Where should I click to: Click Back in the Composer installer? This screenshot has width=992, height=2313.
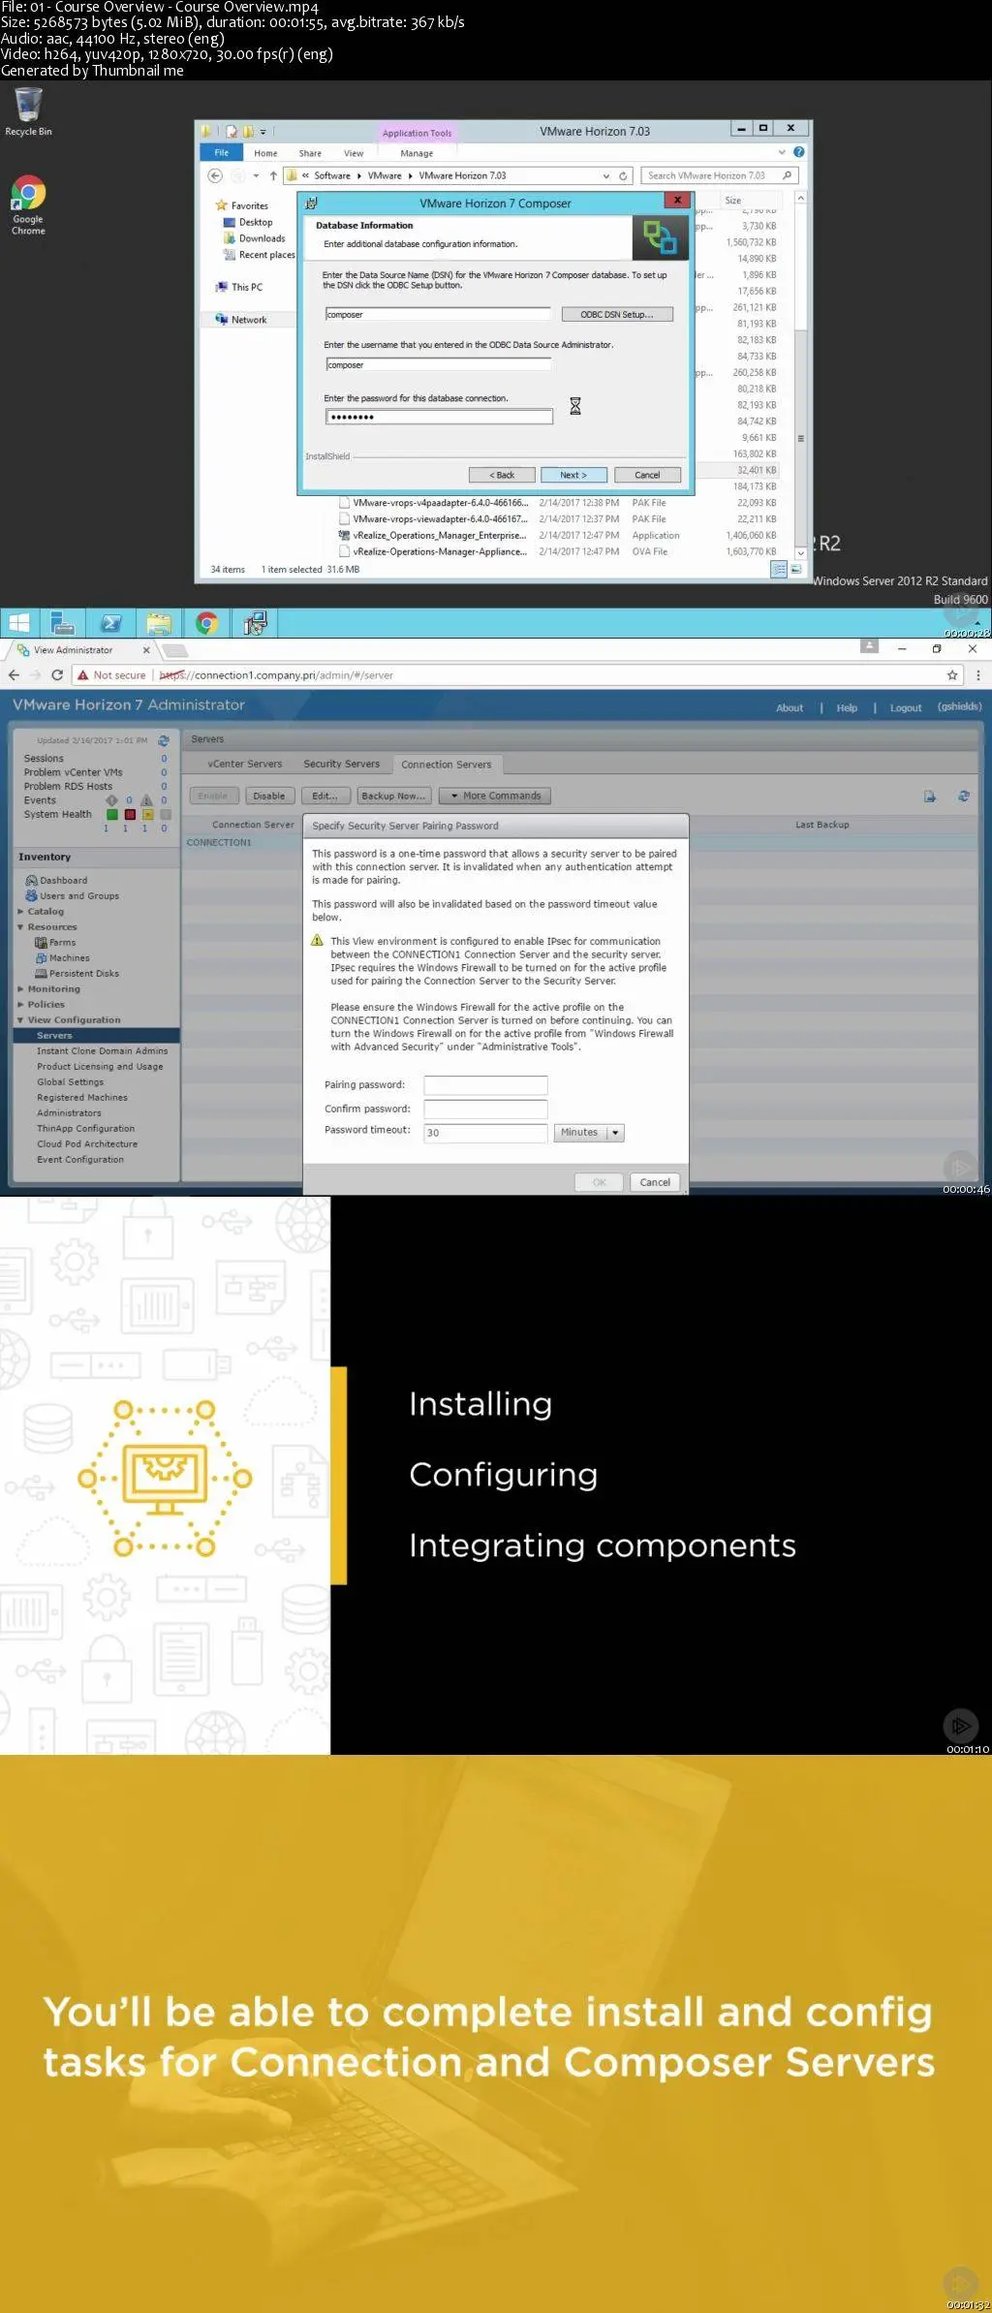[x=502, y=475]
